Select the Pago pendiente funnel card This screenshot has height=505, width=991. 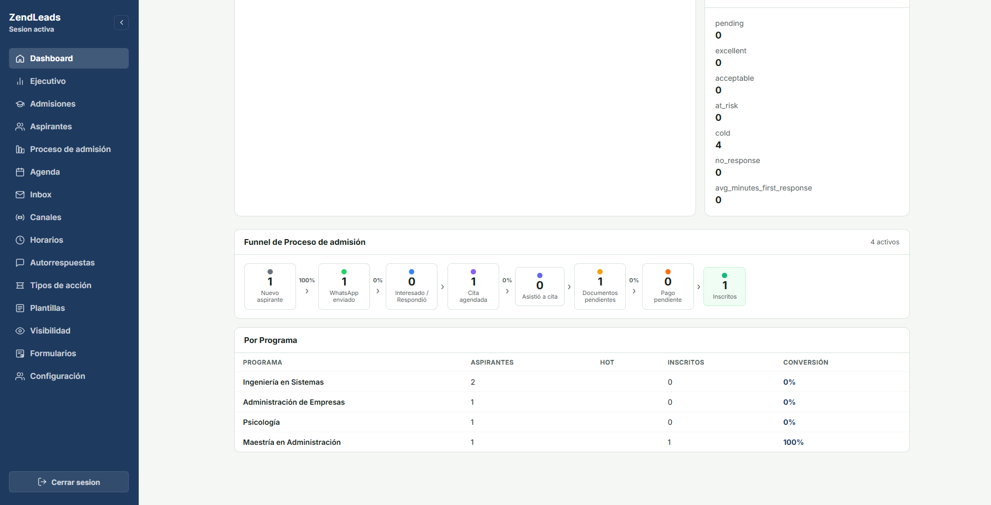pyautogui.click(x=668, y=287)
